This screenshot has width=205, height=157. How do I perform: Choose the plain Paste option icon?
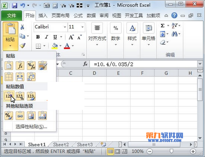(x=9, y=66)
